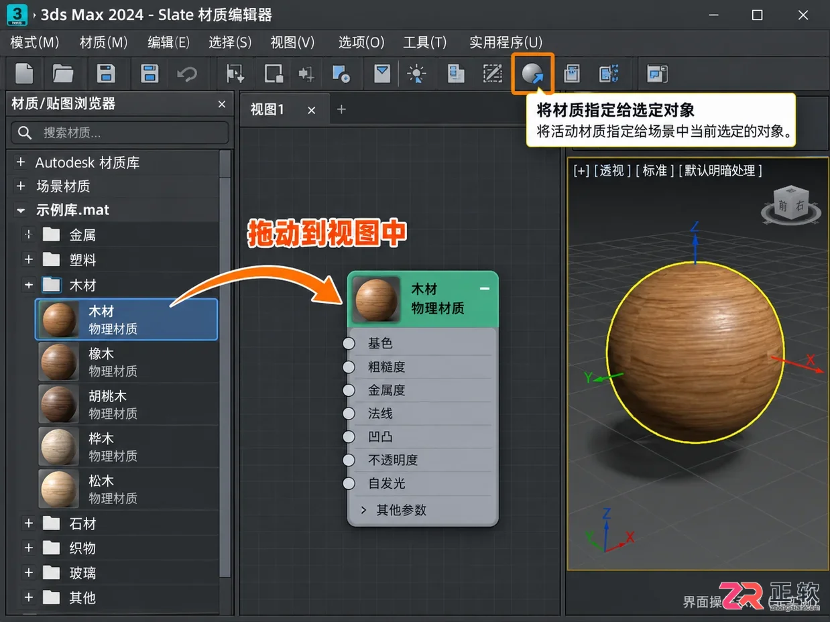Click the 不透明度 input socket
Viewport: 830px width, 622px height.
coord(349,460)
